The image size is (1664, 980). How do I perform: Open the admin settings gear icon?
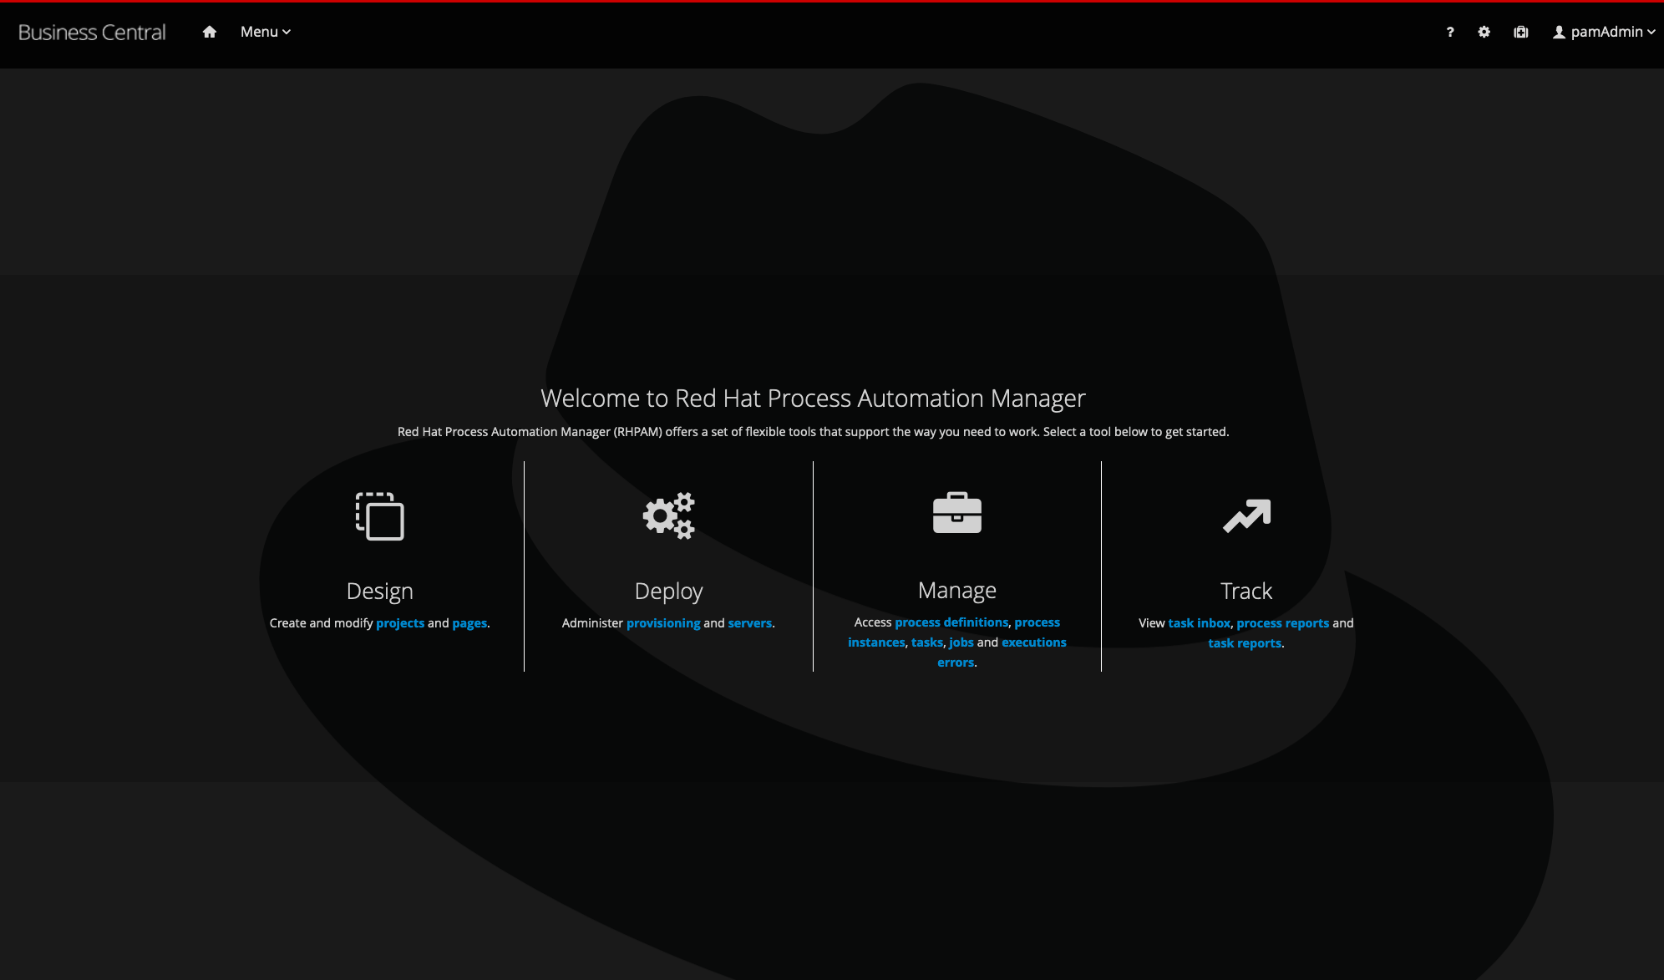(1484, 32)
